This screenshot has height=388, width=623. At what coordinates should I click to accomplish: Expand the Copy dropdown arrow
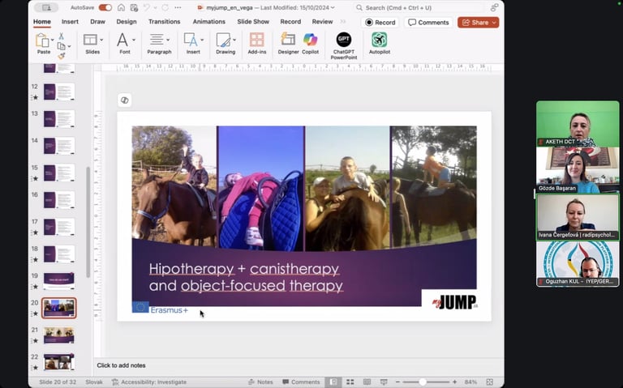point(69,46)
